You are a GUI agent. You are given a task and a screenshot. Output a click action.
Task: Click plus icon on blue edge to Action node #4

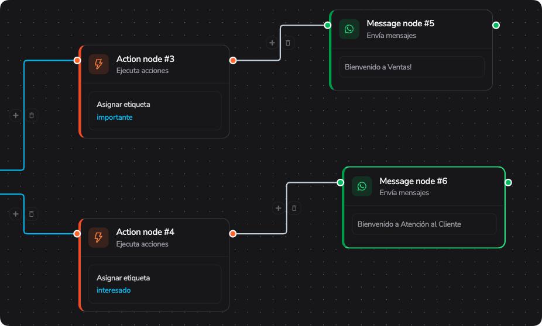pyautogui.click(x=16, y=214)
